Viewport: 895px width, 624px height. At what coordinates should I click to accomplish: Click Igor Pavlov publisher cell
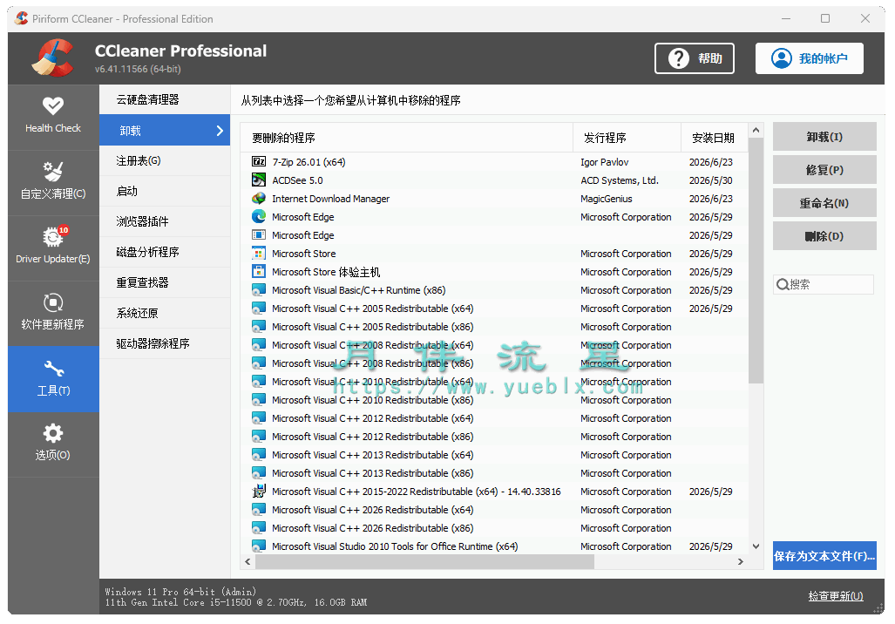point(605,162)
